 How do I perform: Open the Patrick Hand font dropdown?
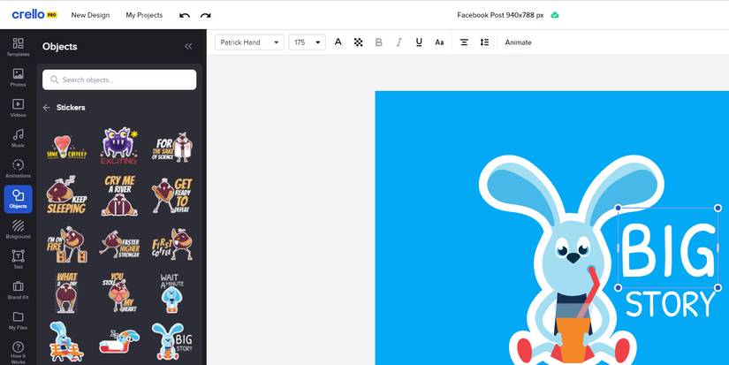tap(249, 42)
